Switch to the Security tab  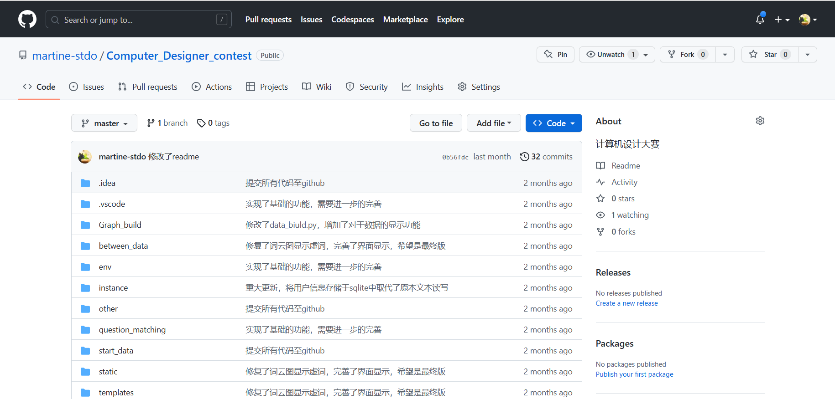click(x=367, y=87)
